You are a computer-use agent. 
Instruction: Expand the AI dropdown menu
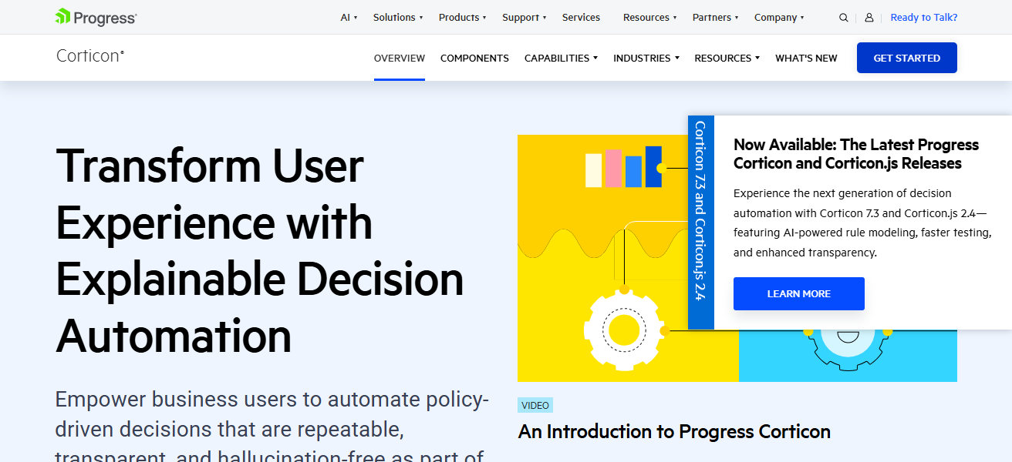(x=349, y=18)
